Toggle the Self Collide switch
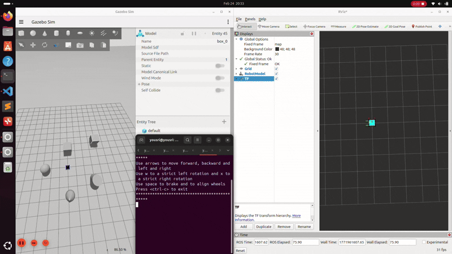This screenshot has width=452, height=254. tap(220, 90)
